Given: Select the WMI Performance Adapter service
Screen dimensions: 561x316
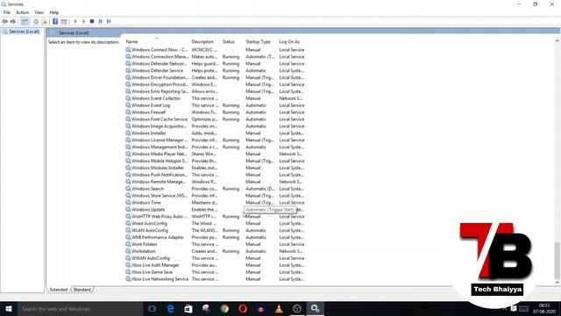Looking at the screenshot, I should [x=215, y=237].
